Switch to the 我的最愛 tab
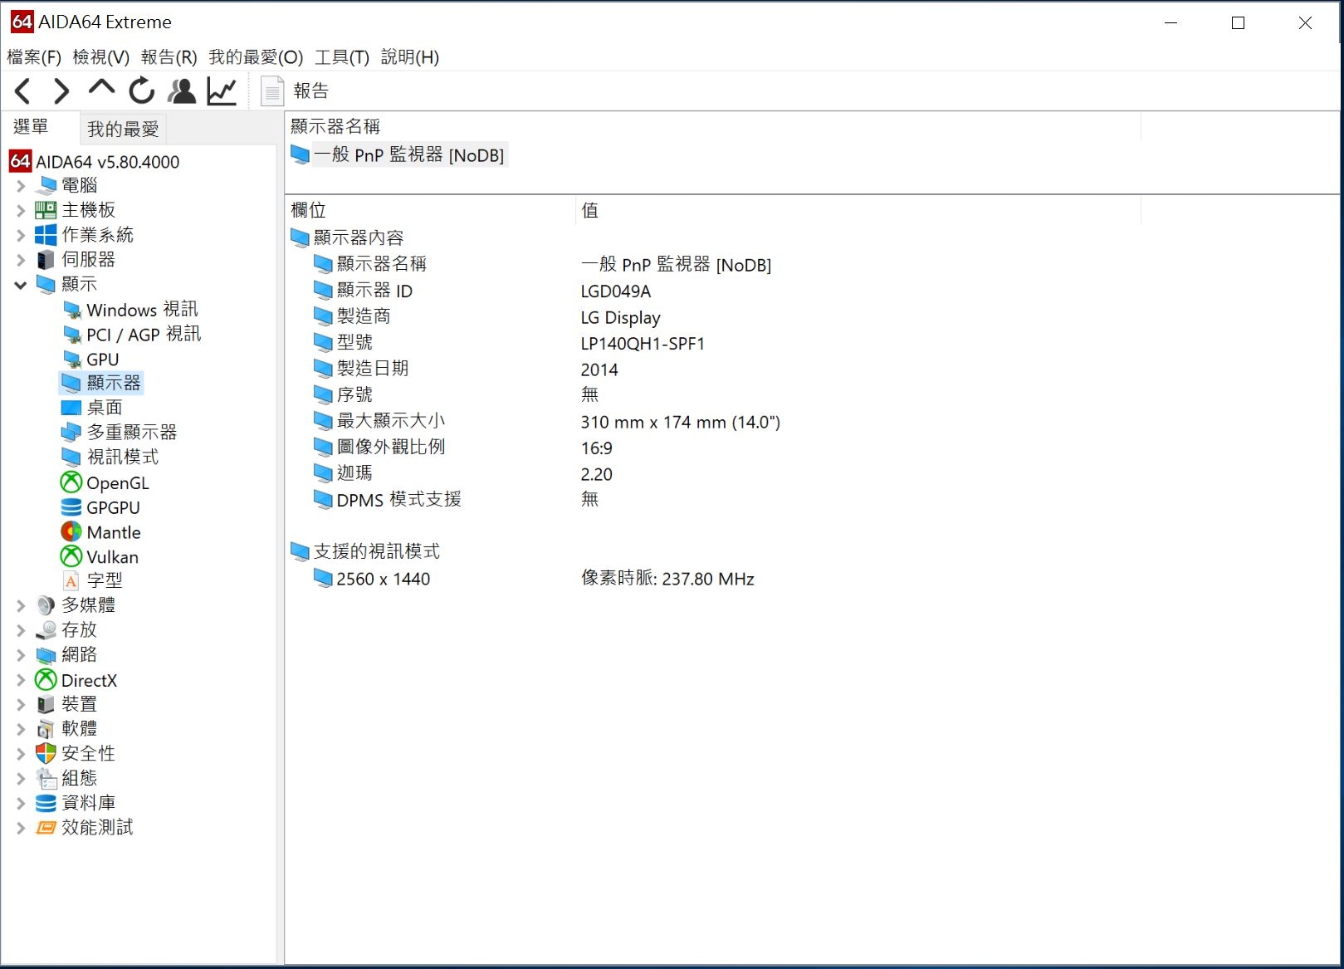The height and width of the screenshot is (969, 1344). point(123,129)
